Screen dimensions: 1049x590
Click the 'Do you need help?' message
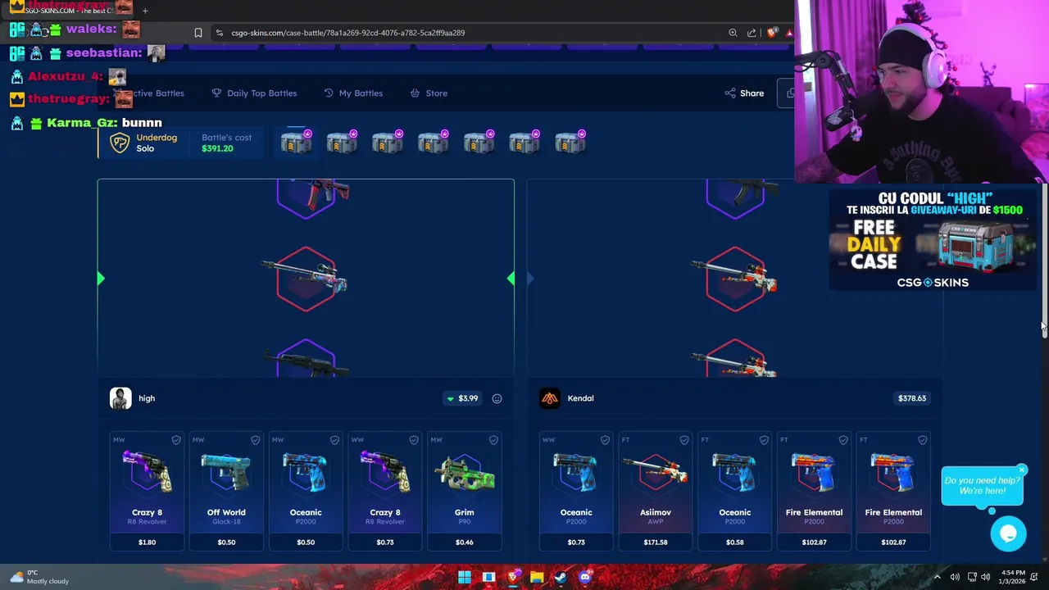pyautogui.click(x=982, y=486)
